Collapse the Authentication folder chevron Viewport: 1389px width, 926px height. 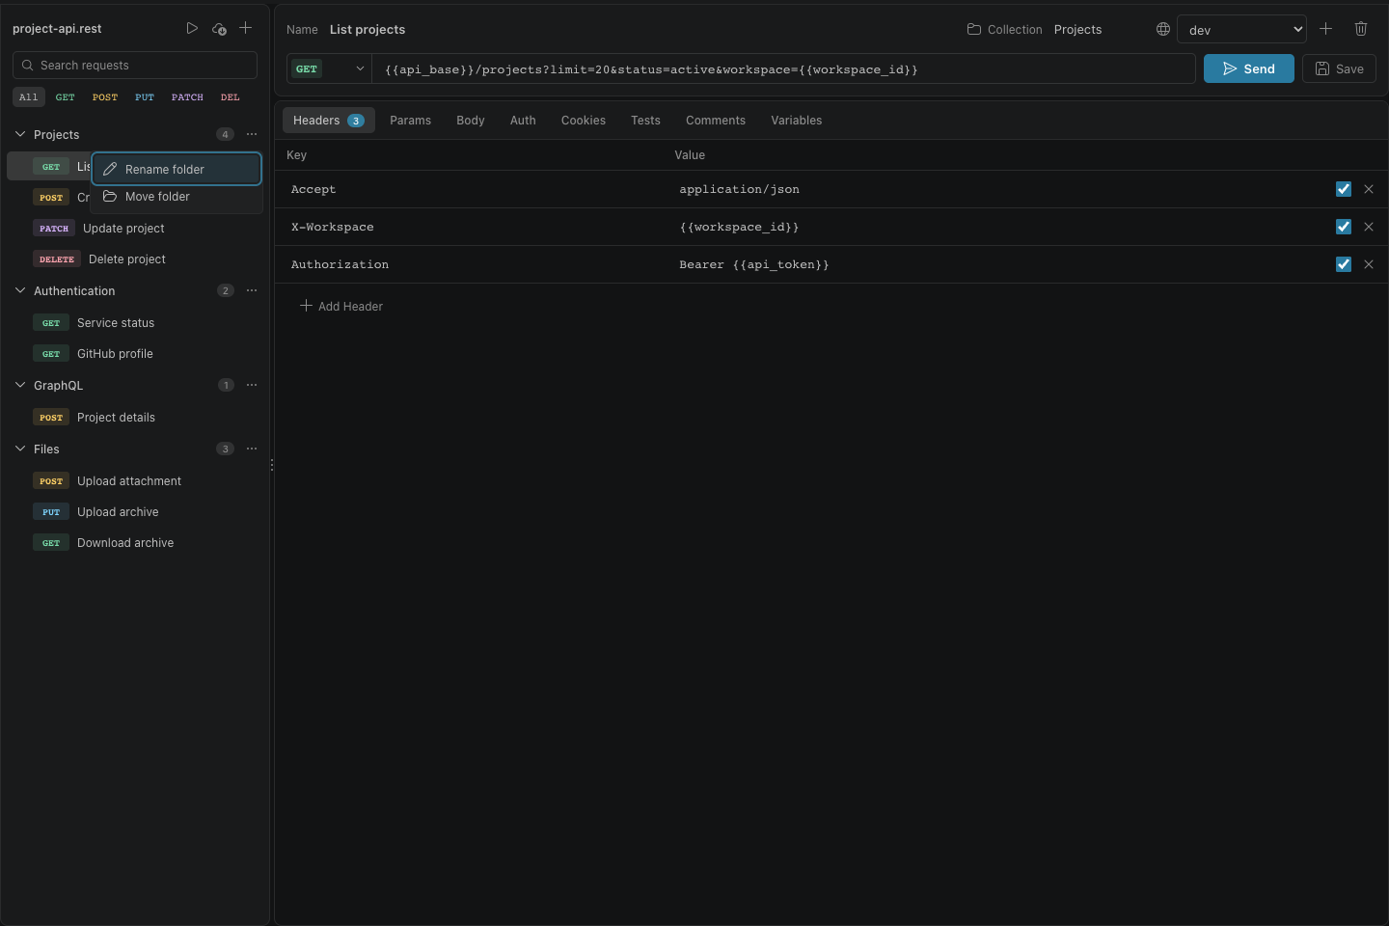pyautogui.click(x=20, y=290)
